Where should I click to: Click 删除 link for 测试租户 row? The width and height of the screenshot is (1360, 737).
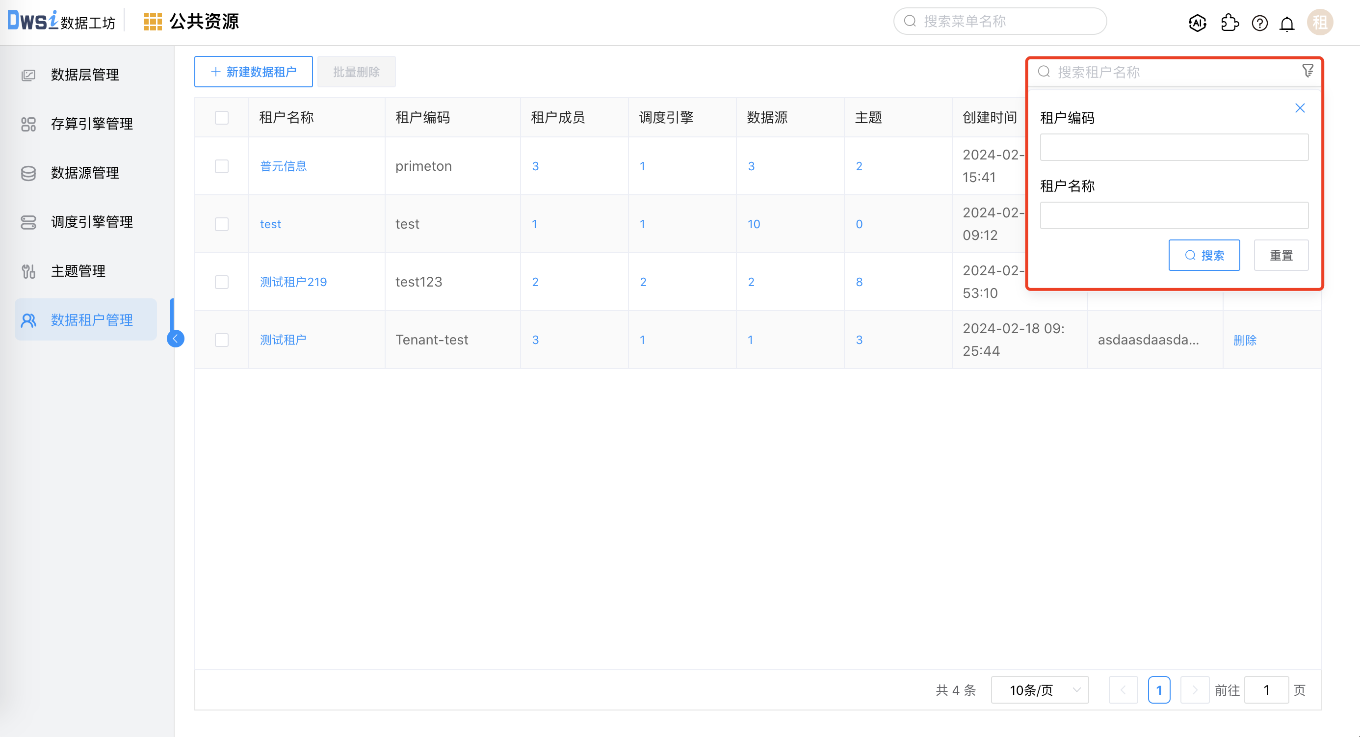click(1244, 340)
